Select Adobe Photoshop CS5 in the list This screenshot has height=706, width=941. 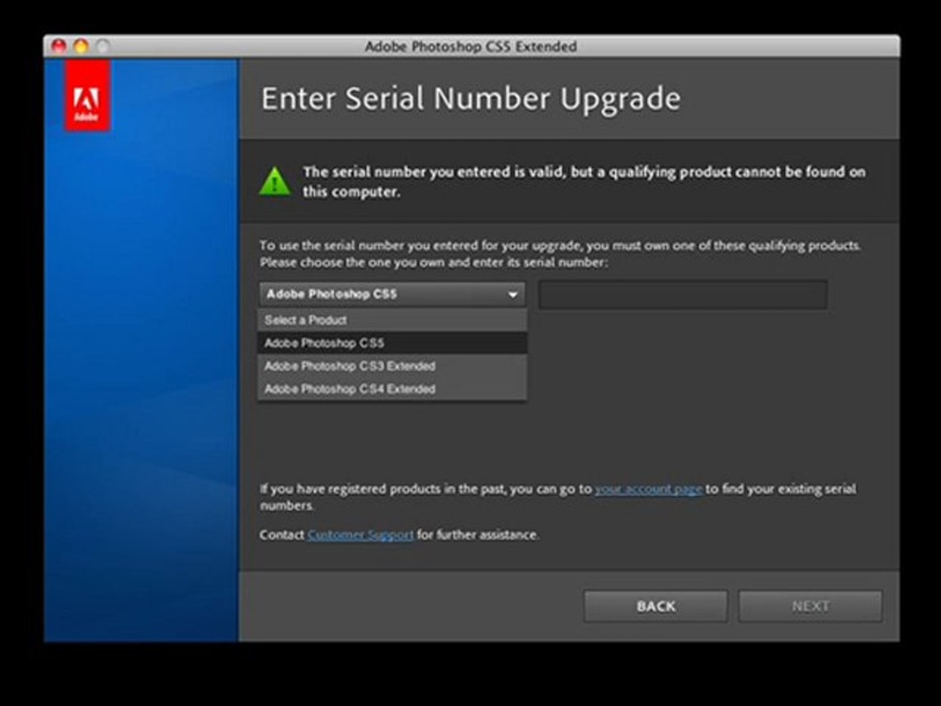(392, 343)
